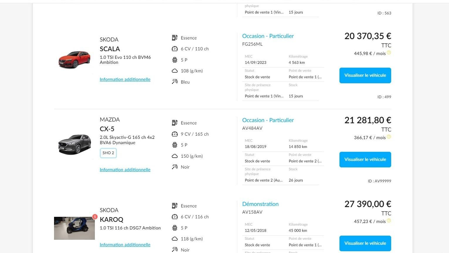This screenshot has width=449, height=253.
Task: Click Visualiser le véhicule for Skoda Scala
Action: point(365,75)
